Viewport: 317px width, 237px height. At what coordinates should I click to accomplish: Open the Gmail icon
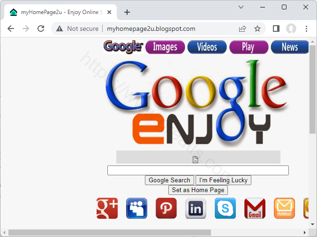[x=255, y=208]
